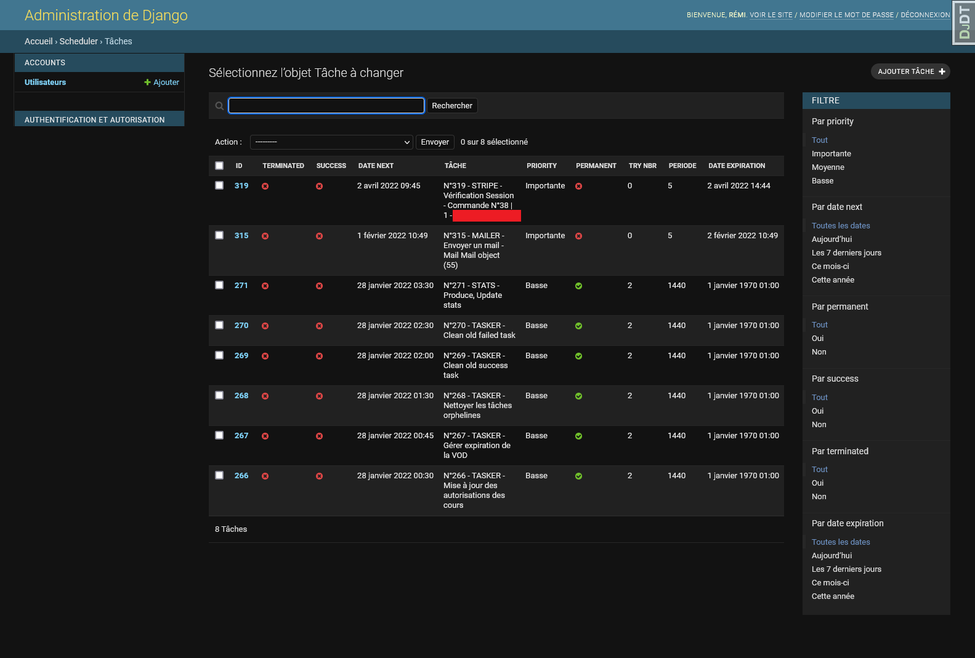
Task: Sort table by Date Next column header
Action: [x=376, y=166]
